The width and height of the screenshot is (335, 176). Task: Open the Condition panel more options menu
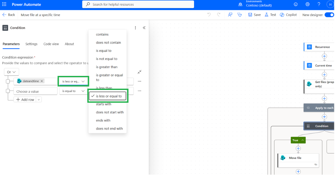click(x=135, y=28)
